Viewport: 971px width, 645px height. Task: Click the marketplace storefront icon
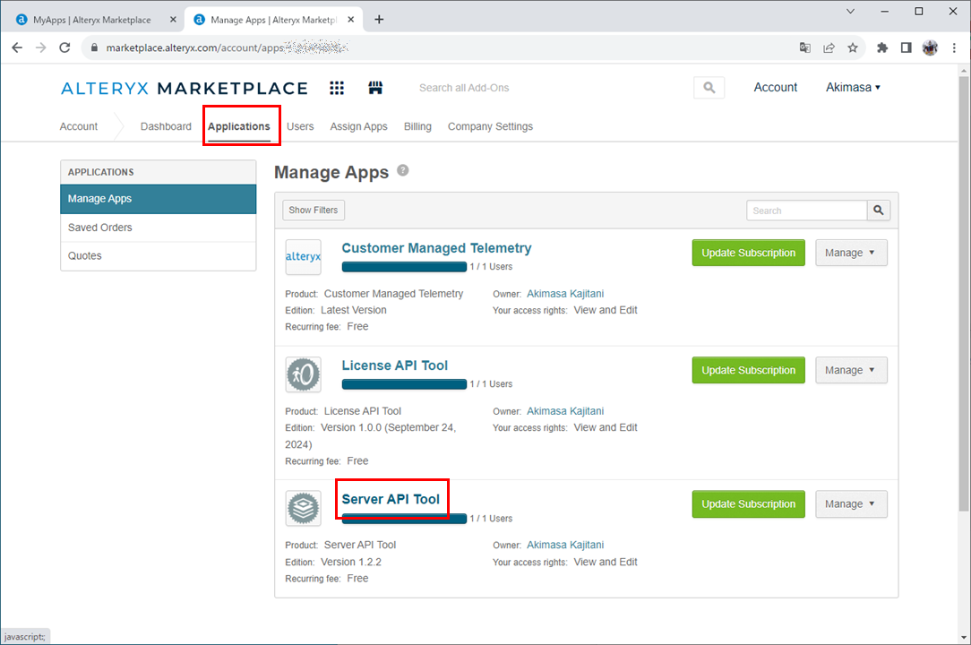(375, 88)
